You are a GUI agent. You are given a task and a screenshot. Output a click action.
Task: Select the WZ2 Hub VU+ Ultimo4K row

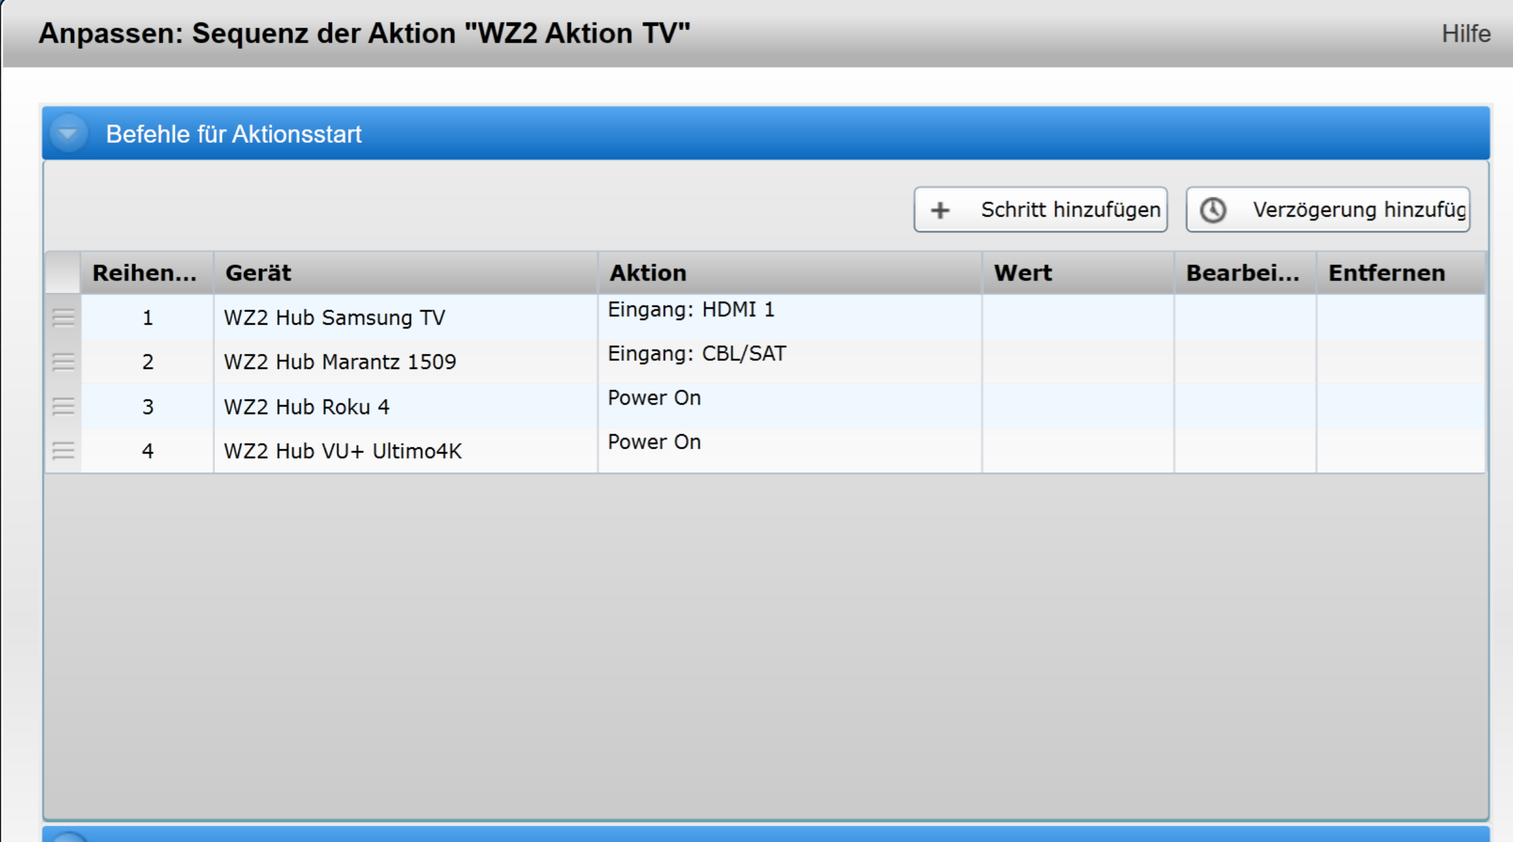coord(342,451)
